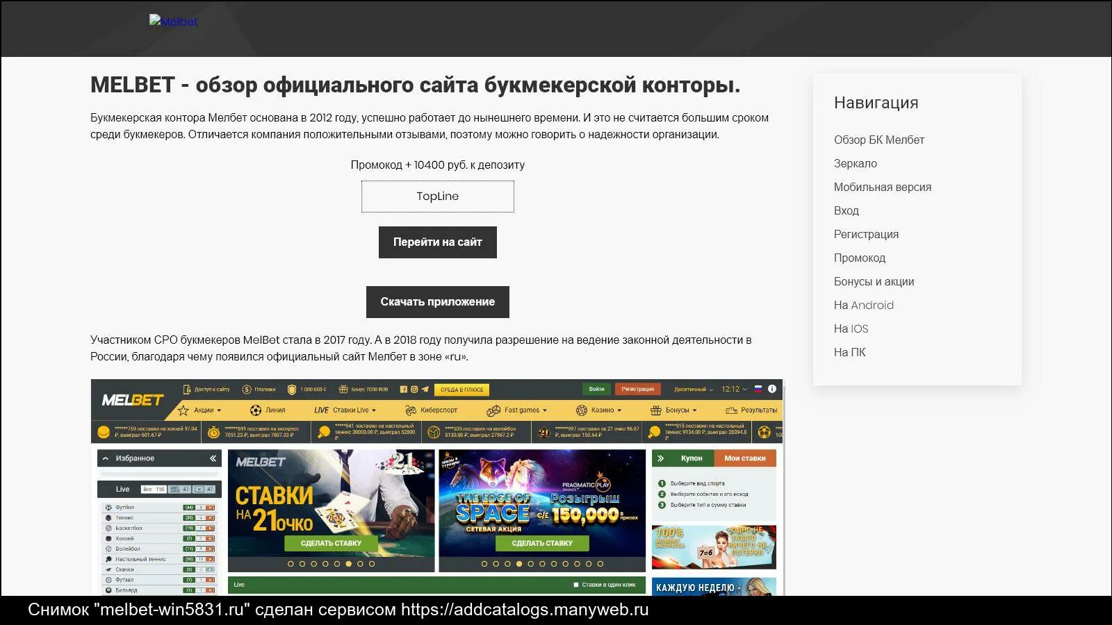Click the Fast games dice icon
The height and width of the screenshot is (625, 1112).
493,410
